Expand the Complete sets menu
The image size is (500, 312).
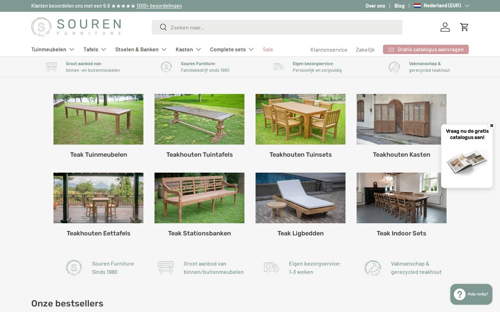coord(232,50)
